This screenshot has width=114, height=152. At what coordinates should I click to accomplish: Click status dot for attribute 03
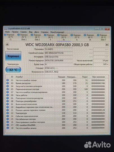(x=8, y=83)
